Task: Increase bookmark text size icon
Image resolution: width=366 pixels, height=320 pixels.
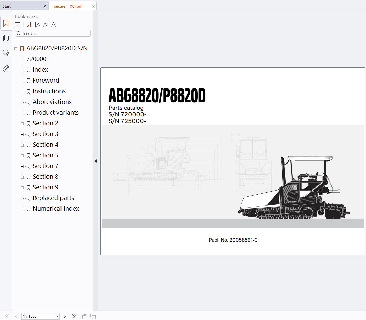Action: tap(45, 25)
